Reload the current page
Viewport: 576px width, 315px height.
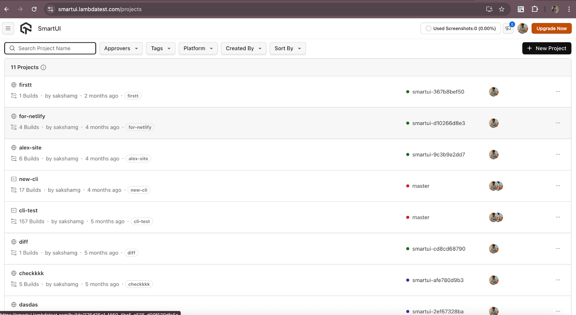coord(34,9)
